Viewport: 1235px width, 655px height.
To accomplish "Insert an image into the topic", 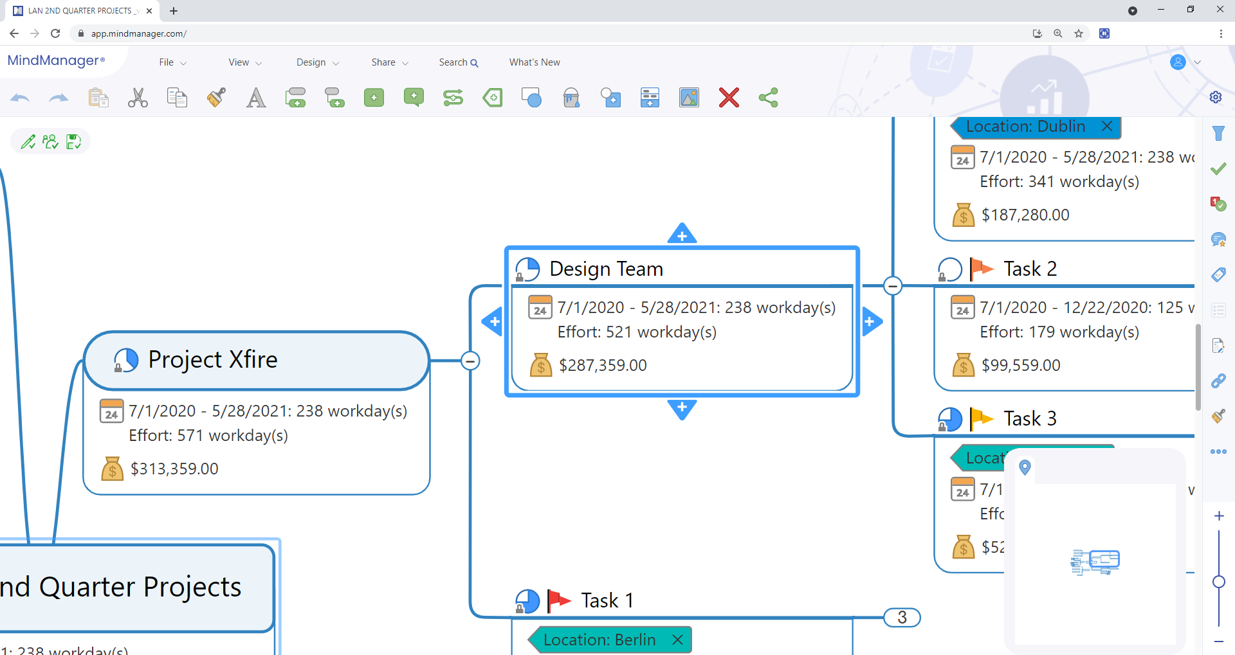I will [x=689, y=98].
